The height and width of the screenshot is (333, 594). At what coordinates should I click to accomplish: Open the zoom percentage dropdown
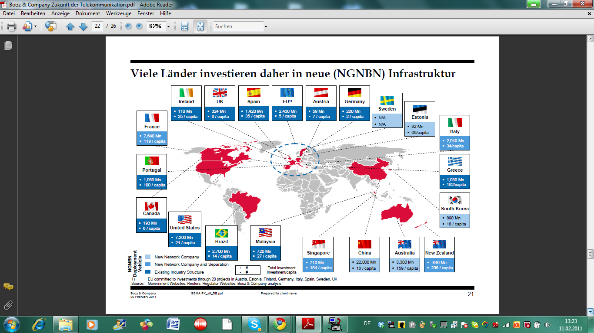[168, 26]
